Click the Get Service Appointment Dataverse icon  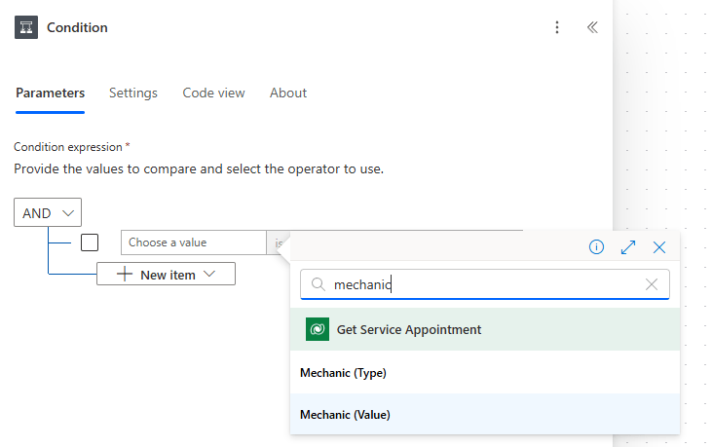point(317,329)
